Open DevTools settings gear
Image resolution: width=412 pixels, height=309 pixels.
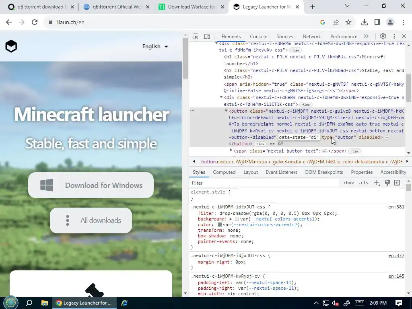tap(383, 36)
